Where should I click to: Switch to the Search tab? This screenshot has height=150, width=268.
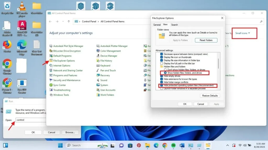[x=174, y=24]
